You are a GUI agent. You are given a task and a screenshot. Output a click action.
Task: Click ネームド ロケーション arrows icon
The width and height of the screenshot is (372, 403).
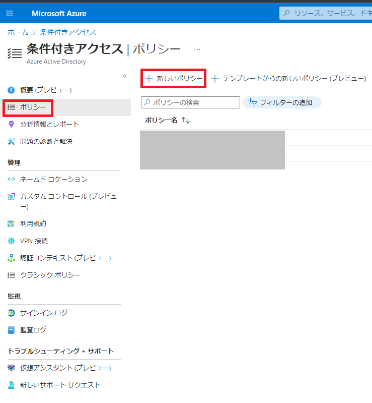(x=11, y=179)
